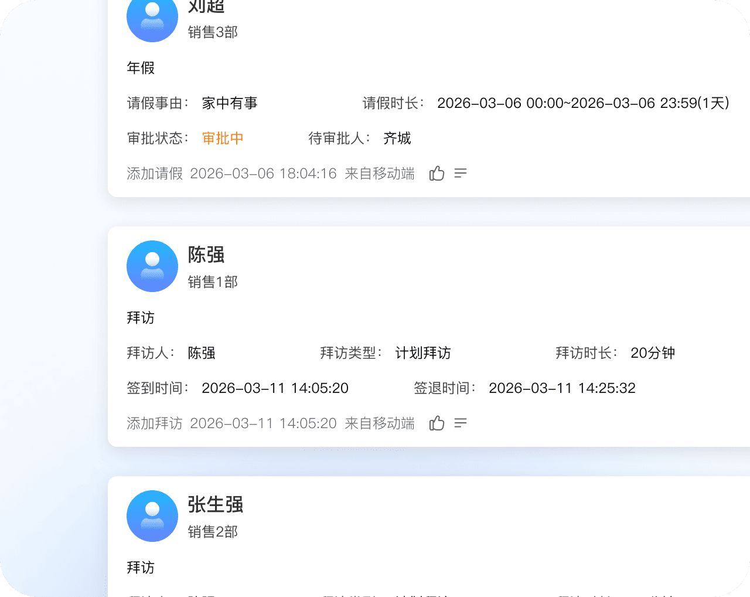Click the 销售3部 department label
Viewport: 750px width, 597px height.
tap(213, 32)
